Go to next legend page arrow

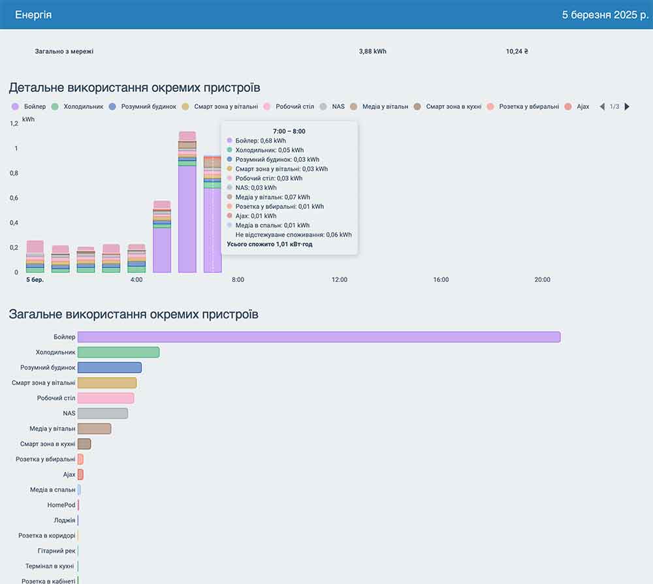[x=627, y=106]
